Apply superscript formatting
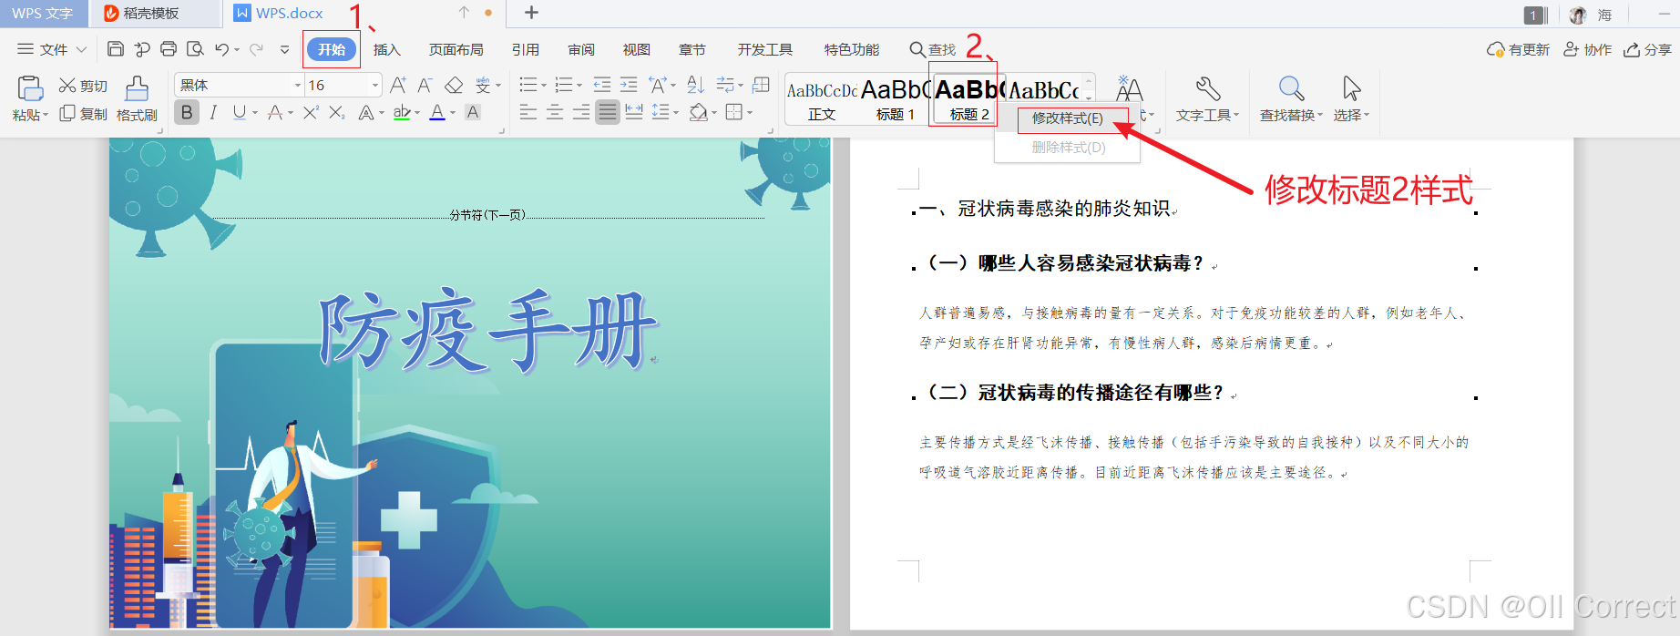This screenshot has width=1680, height=636. [x=311, y=112]
